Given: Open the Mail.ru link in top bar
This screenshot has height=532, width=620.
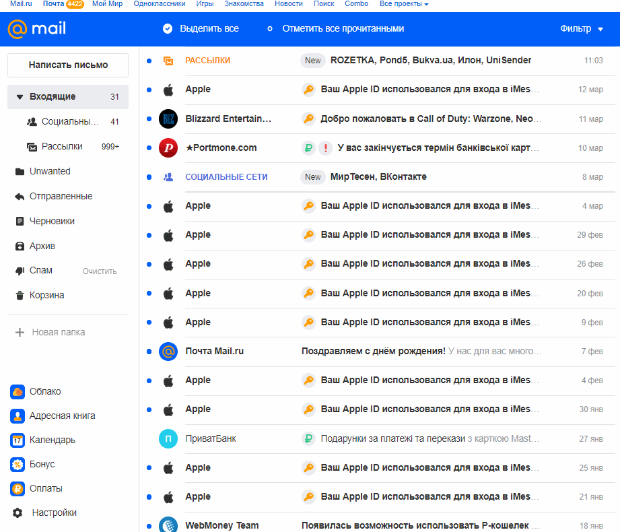Looking at the screenshot, I should (x=21, y=4).
